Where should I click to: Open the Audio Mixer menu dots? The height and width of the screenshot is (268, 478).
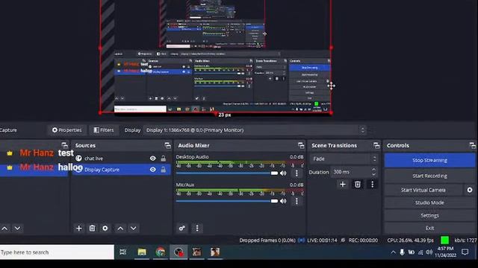[197, 229]
